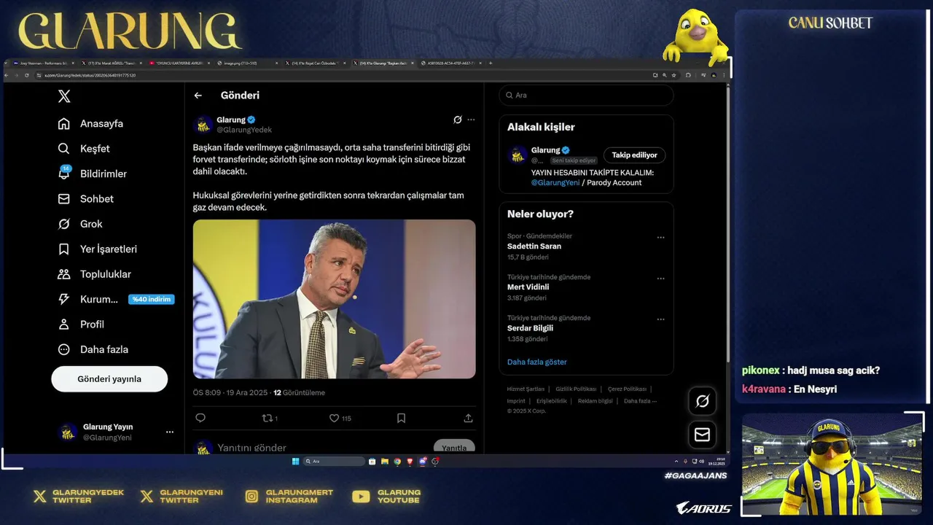Open Reklam bilgisi footer link
Screen dimensions: 933x525
(x=596, y=401)
